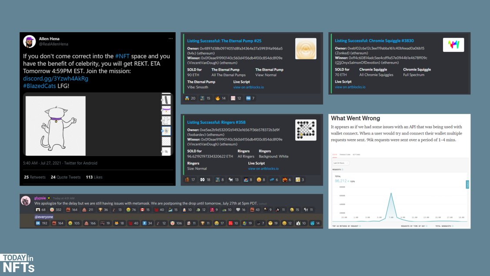This screenshot has height=276, width=490.
Task: Click the 113 Likes count
Action: tap(94, 177)
